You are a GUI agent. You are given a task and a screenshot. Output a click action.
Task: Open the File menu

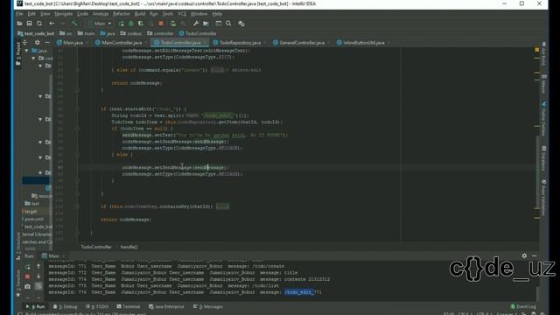click(x=19, y=14)
